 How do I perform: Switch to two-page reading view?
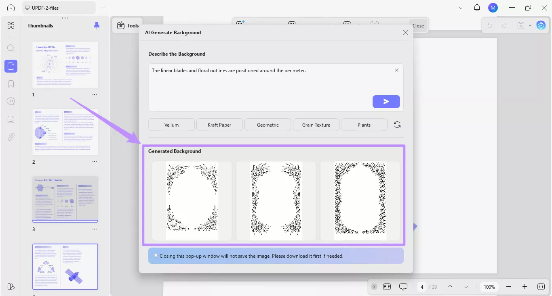[387, 287]
